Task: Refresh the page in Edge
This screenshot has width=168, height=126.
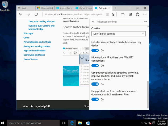Action: click(36, 14)
